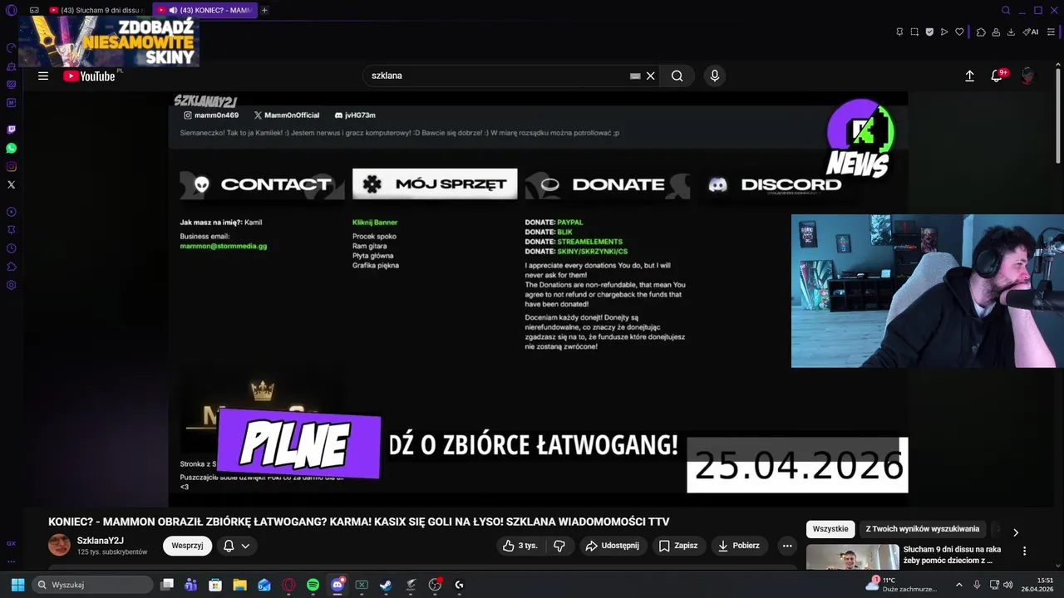The image size is (1064, 598).
Task: Open the volume control in system tray
Action: pos(1008,585)
